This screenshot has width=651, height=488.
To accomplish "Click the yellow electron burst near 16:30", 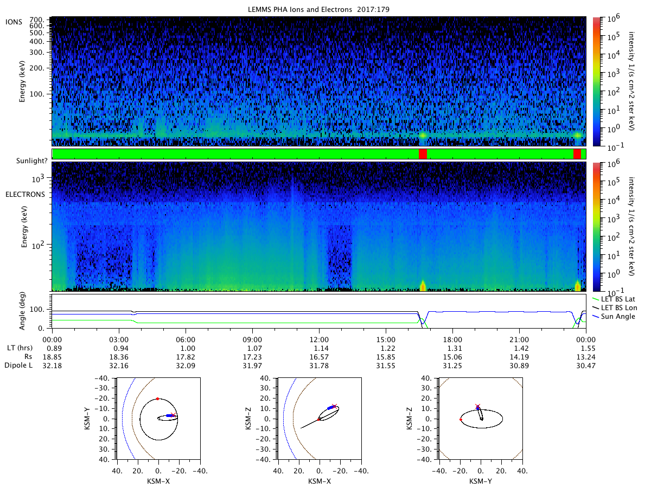I will 423,286.
